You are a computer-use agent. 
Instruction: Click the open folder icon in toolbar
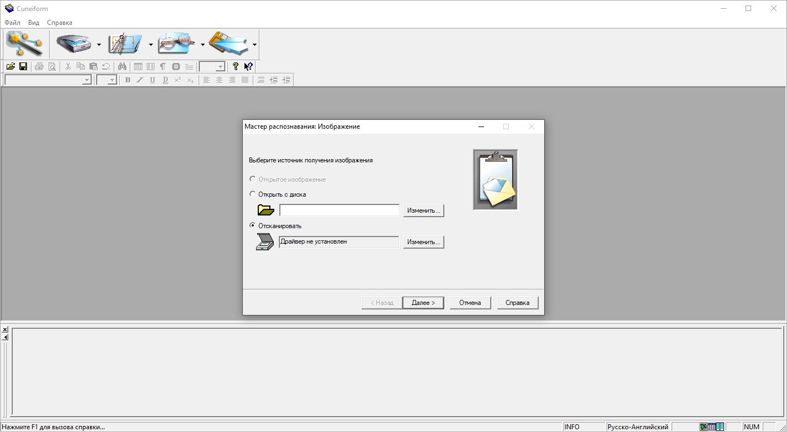click(x=10, y=66)
